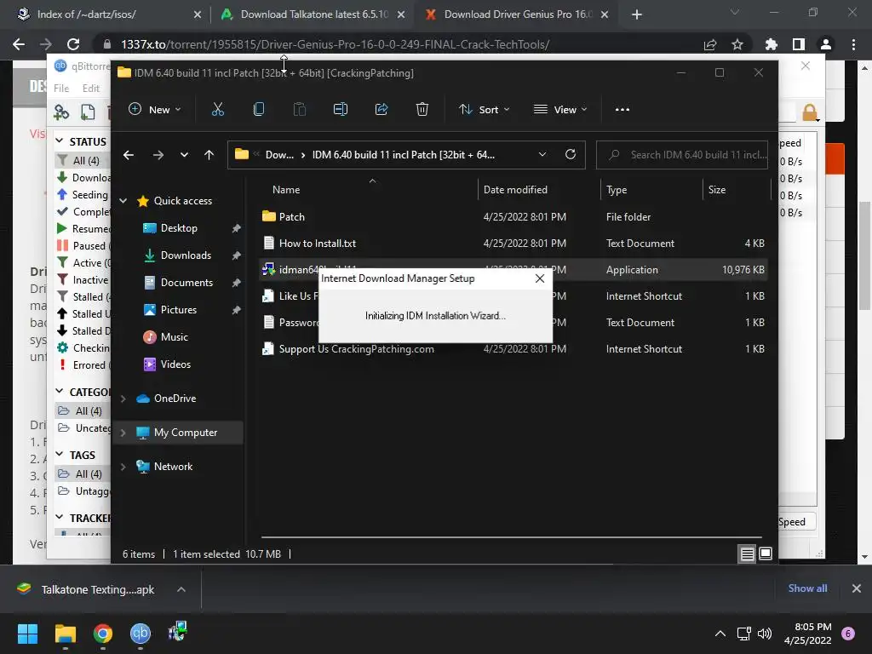The image size is (872, 654).
Task: Click IDM installer icon on taskbar
Action: click(178, 632)
